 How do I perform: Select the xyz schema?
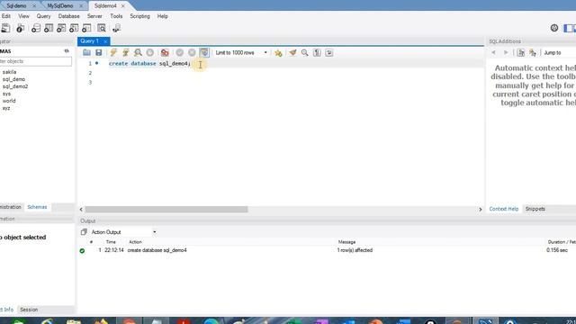6,108
